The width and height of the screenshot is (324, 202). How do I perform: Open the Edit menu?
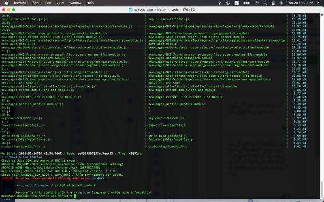tap(48, 3)
